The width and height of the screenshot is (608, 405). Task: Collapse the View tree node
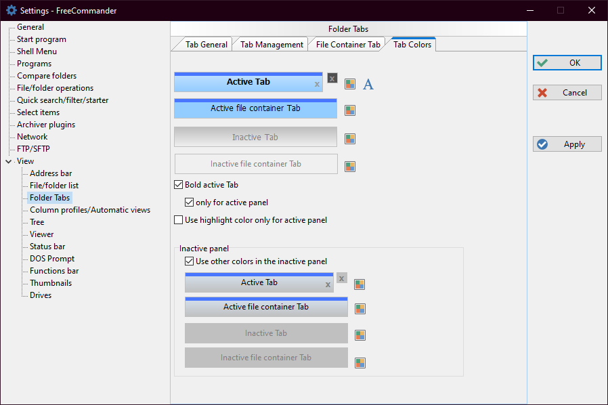click(8, 161)
